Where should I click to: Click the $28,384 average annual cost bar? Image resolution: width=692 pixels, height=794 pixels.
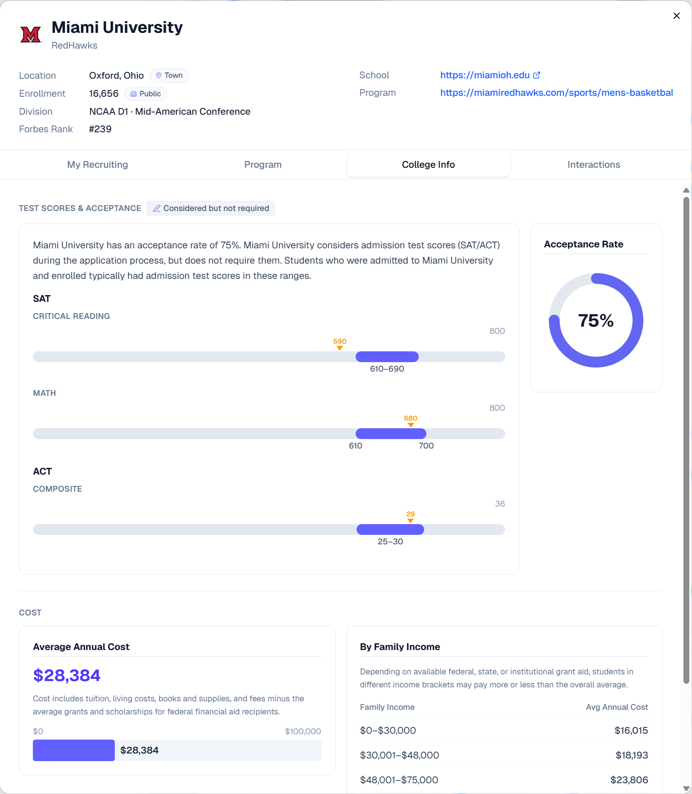74,750
